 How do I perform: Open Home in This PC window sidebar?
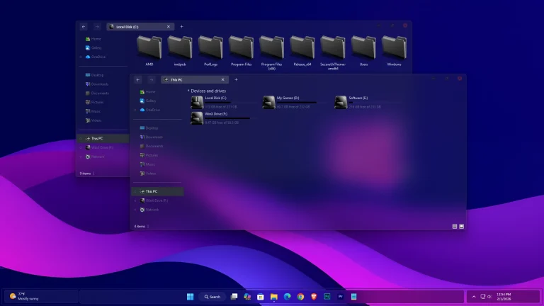[147, 92]
